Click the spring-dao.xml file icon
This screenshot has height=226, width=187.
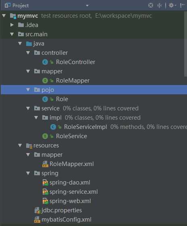45,182
